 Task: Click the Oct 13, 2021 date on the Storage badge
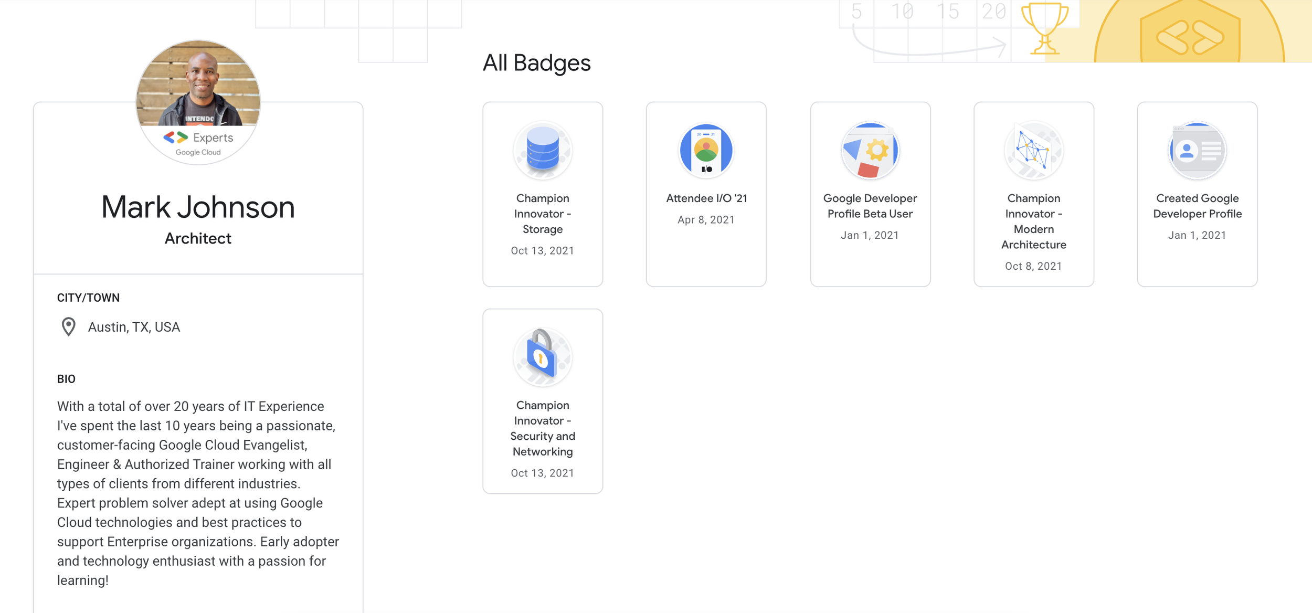(543, 250)
